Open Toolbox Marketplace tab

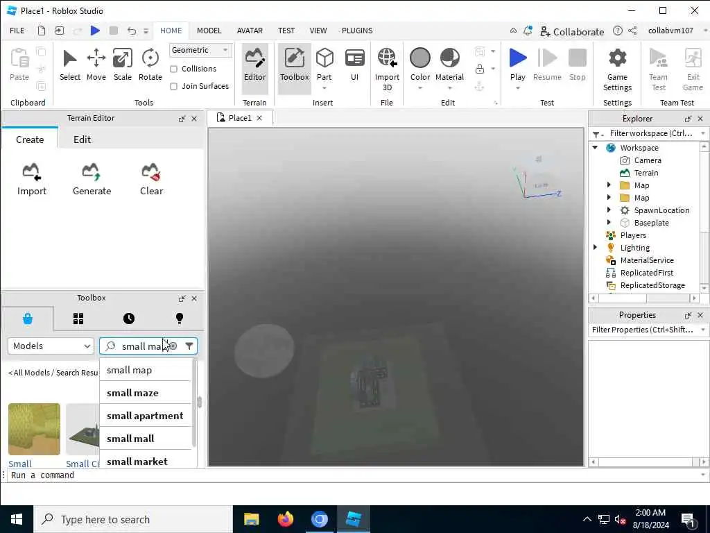click(x=28, y=319)
